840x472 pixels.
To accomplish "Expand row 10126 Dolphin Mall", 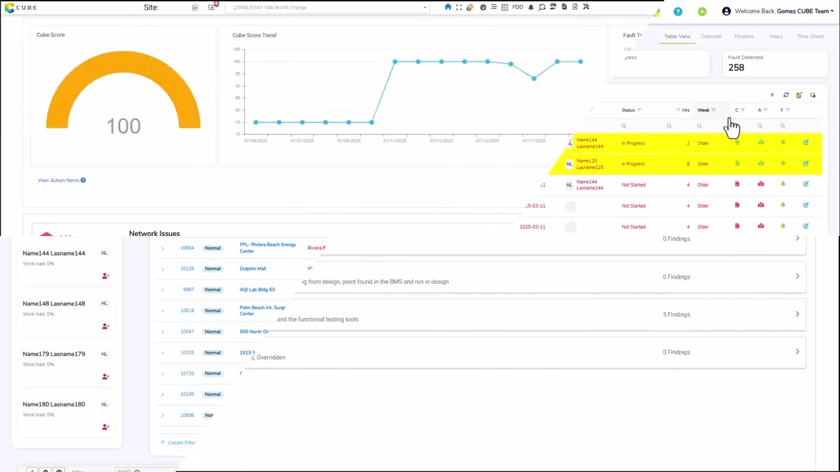I will 163,269.
